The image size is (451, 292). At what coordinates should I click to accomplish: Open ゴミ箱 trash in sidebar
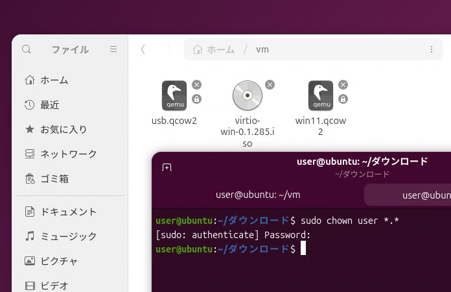click(54, 178)
